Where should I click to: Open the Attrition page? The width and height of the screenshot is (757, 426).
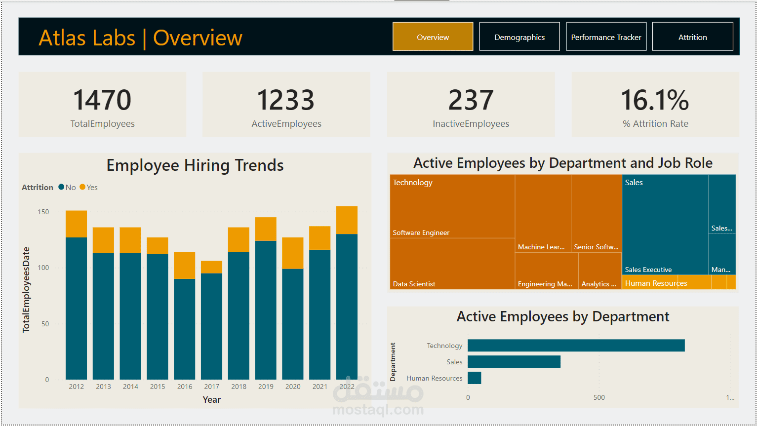point(692,37)
